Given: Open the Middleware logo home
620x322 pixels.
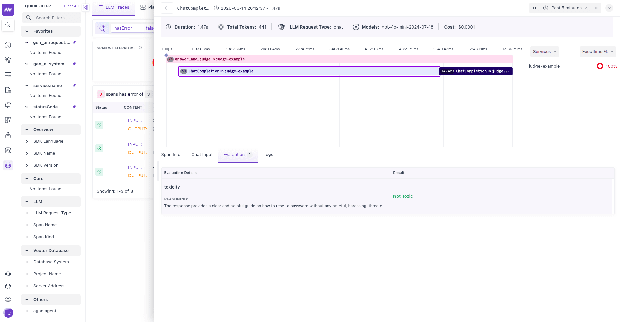Looking at the screenshot, I should 8,10.
